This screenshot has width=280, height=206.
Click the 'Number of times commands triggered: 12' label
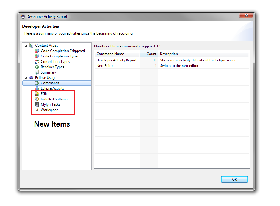pyautogui.click(x=127, y=46)
